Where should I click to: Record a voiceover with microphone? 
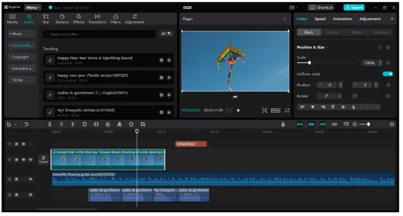click(283, 124)
